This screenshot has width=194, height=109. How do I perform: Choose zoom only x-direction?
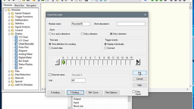[111, 34]
